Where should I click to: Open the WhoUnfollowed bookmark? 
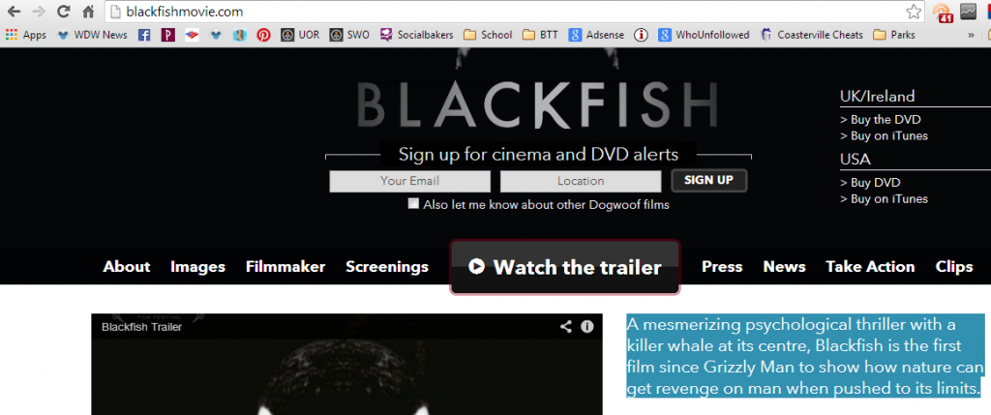(704, 35)
